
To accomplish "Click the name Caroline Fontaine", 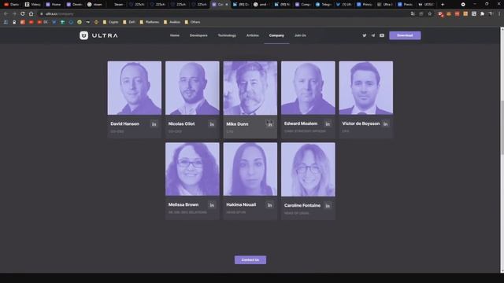I will [302, 205].
